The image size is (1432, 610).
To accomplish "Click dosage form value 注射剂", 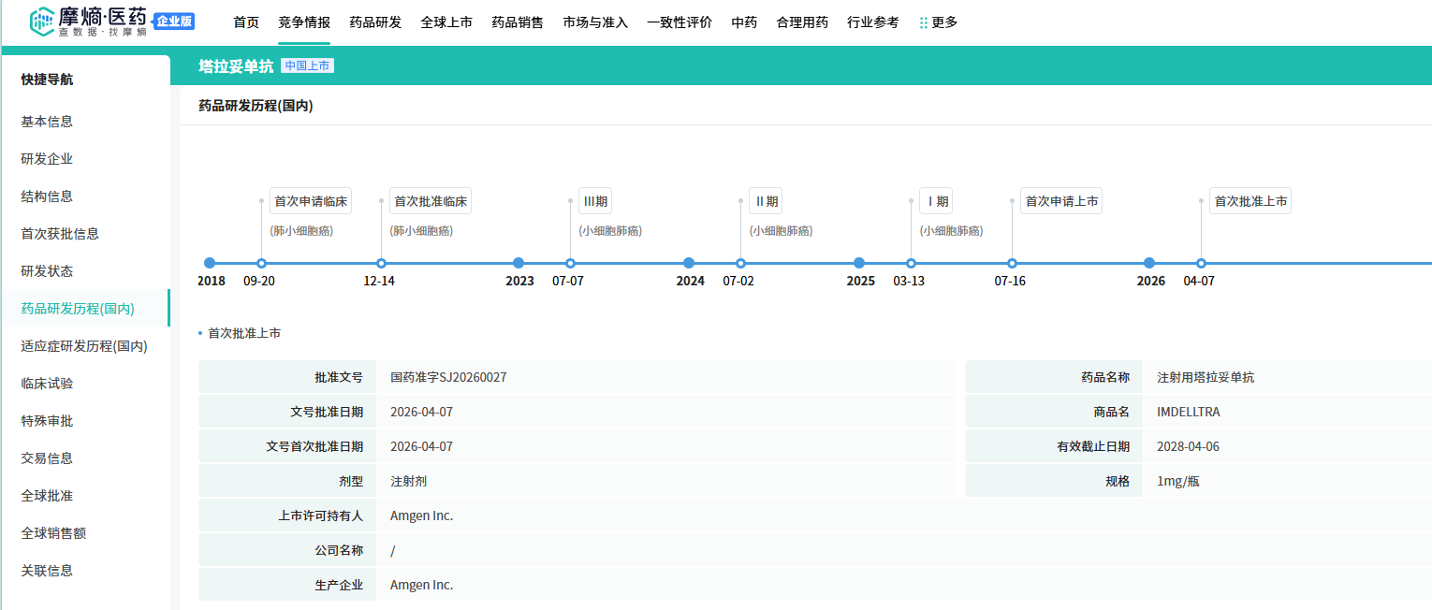I will 409,482.
